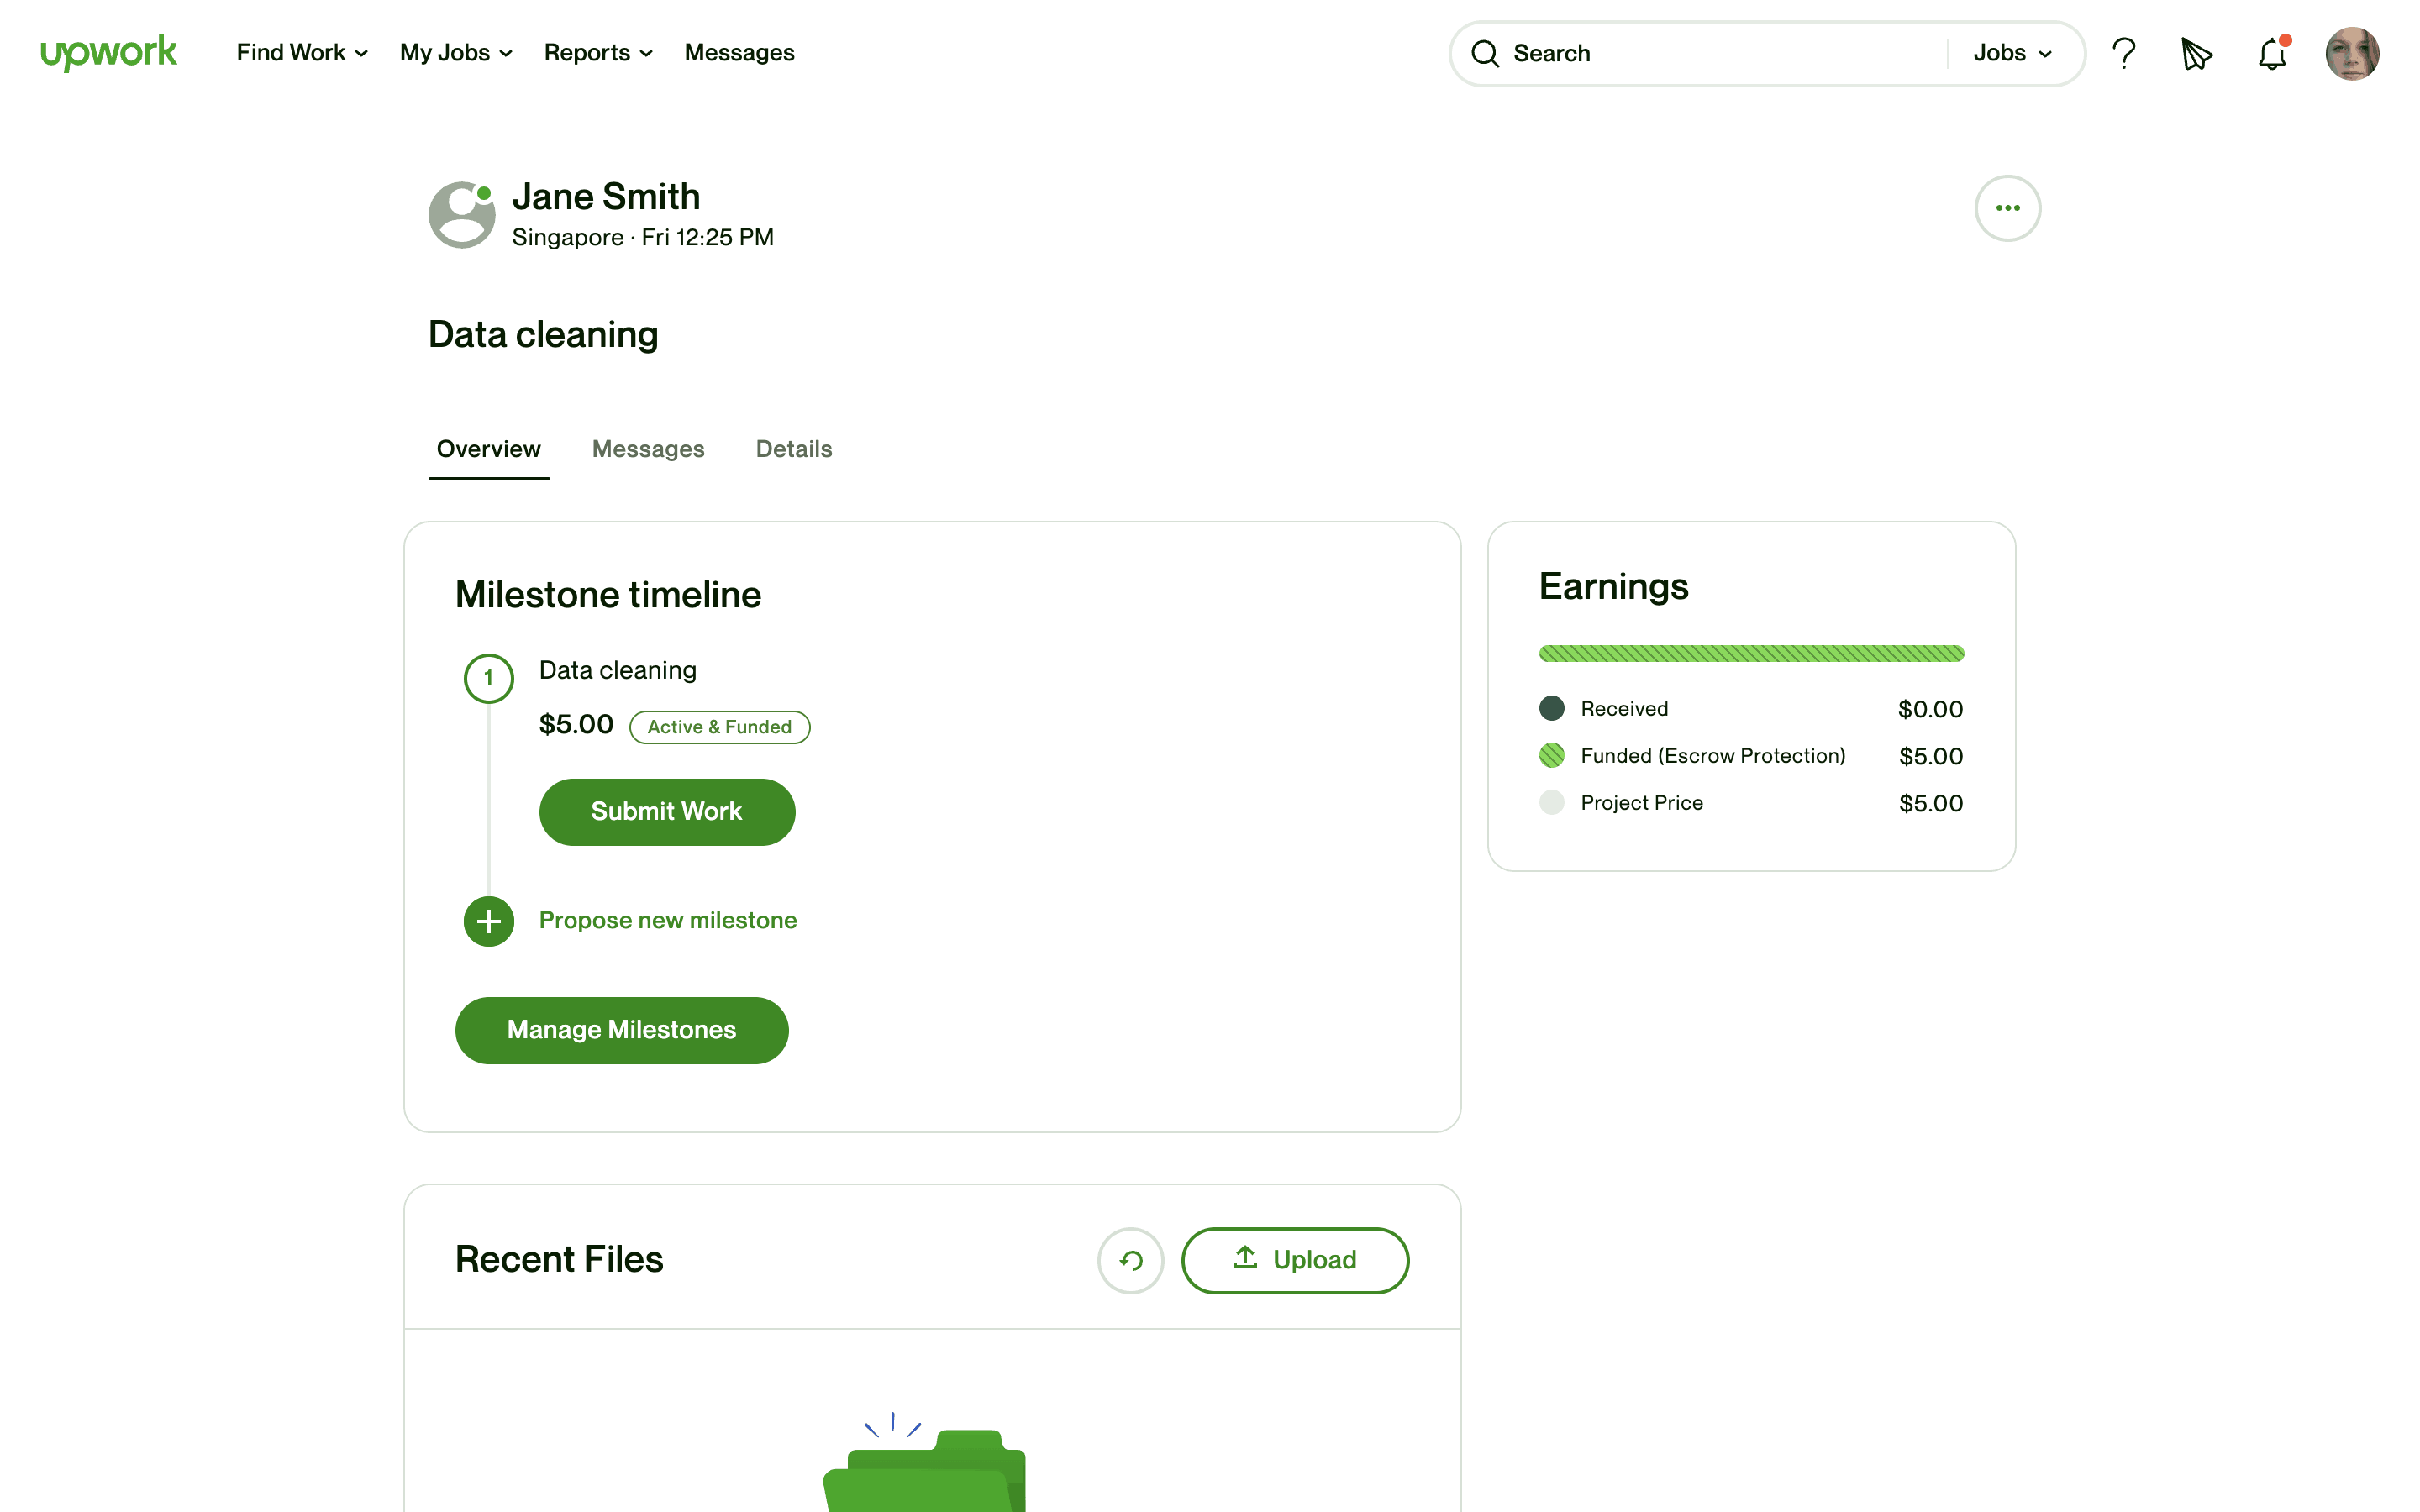Open the help question mark icon
This screenshot has width=2420, height=1512.
tap(2124, 53)
